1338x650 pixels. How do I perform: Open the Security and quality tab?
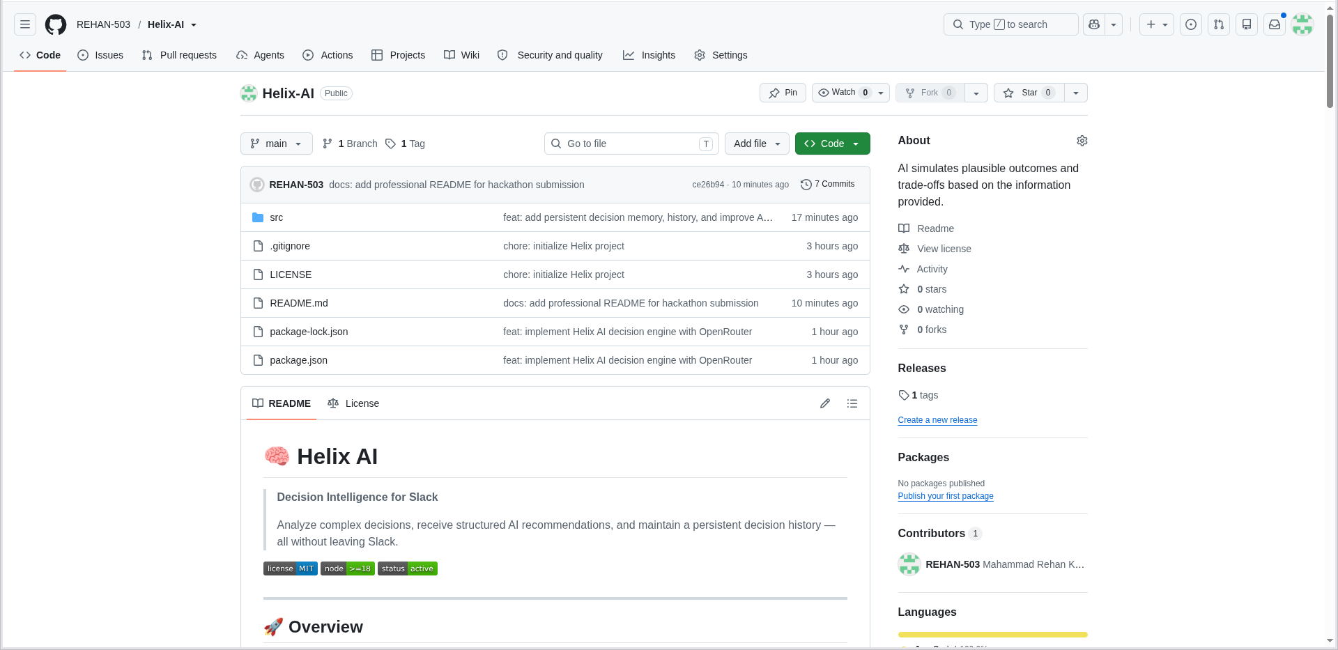550,55
